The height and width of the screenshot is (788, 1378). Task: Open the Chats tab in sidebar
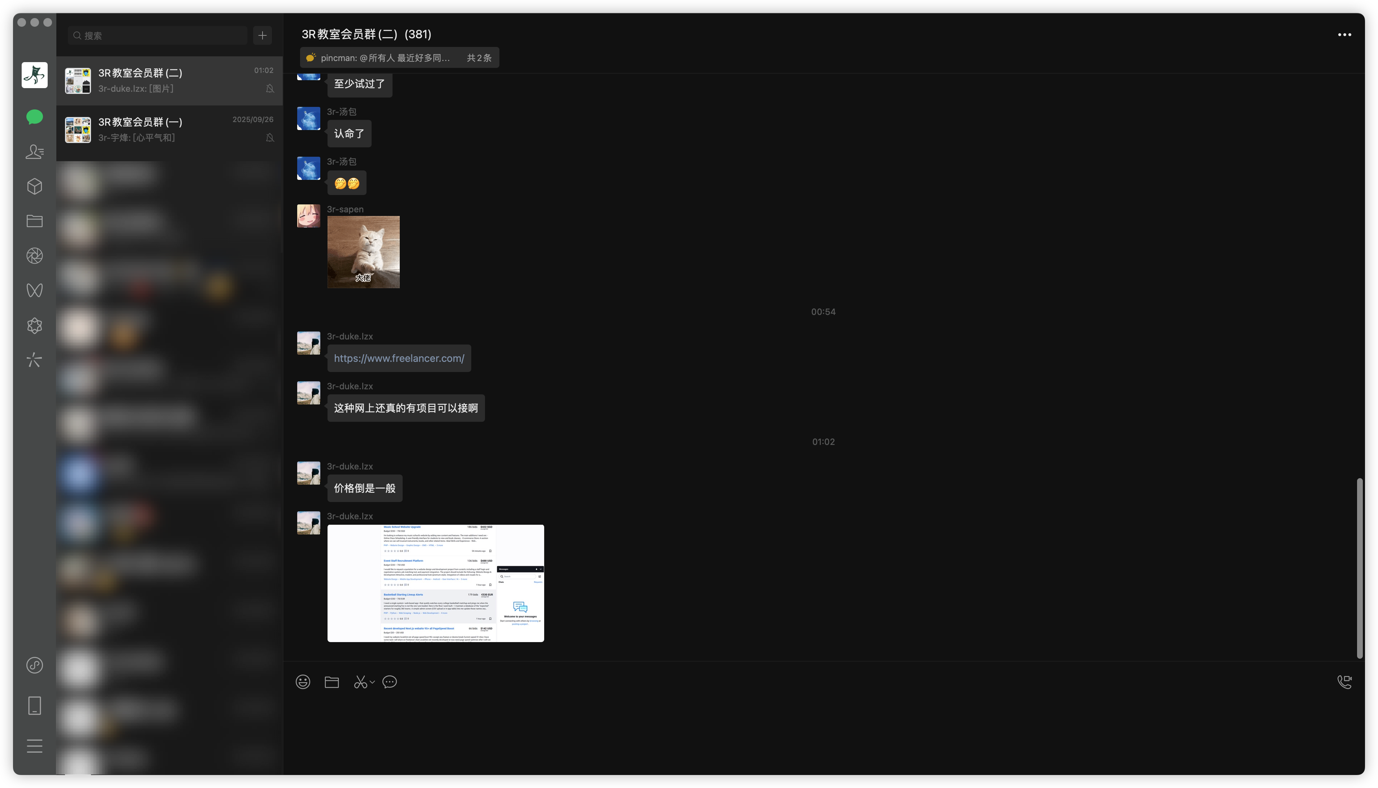(x=35, y=117)
